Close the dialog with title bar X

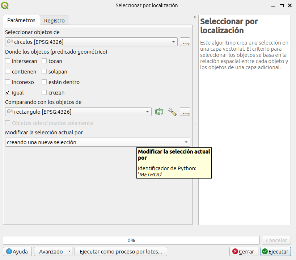point(290,5)
